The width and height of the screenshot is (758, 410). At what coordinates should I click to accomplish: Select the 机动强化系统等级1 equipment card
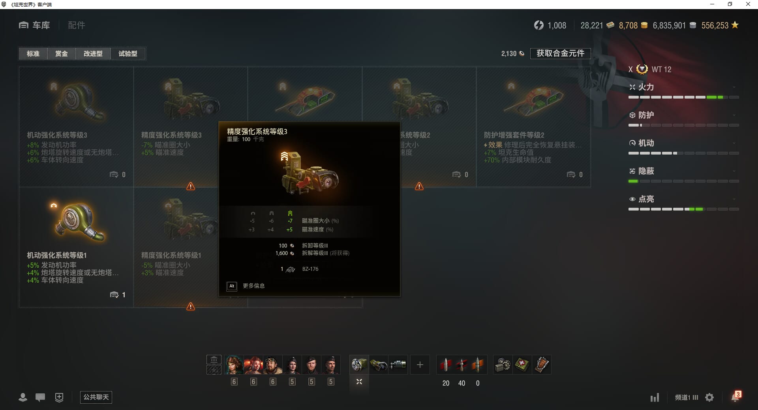[x=76, y=247]
